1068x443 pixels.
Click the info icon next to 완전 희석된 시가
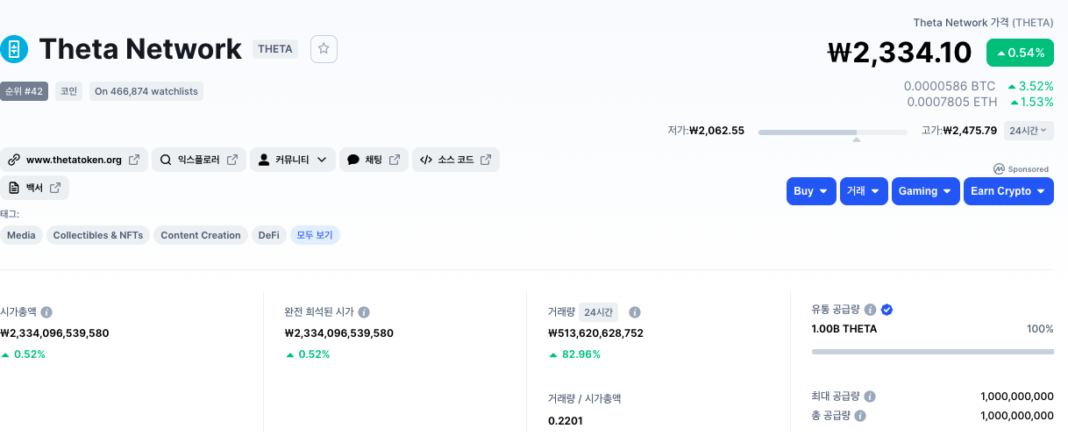[x=364, y=312]
